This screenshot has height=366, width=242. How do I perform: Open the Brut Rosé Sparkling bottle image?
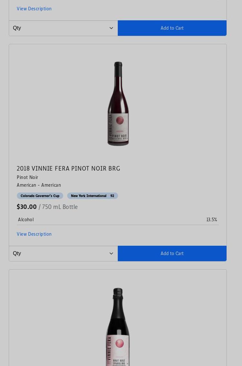pos(118,327)
